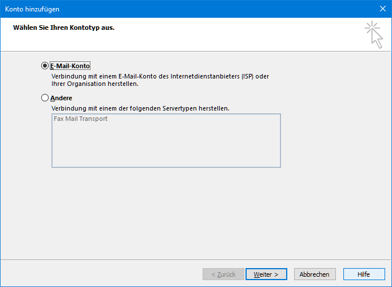Viewport: 392px width, 287px height.
Task: Choose the Andere radio button
Action: (45, 98)
